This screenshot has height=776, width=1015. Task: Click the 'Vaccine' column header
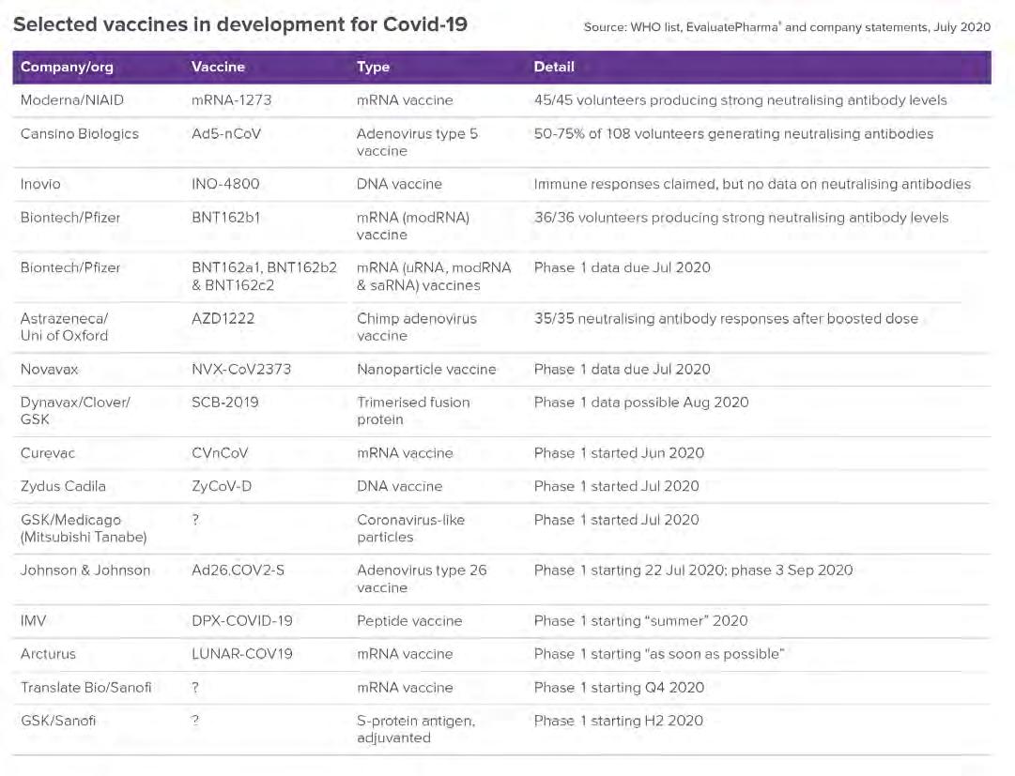[x=218, y=67]
